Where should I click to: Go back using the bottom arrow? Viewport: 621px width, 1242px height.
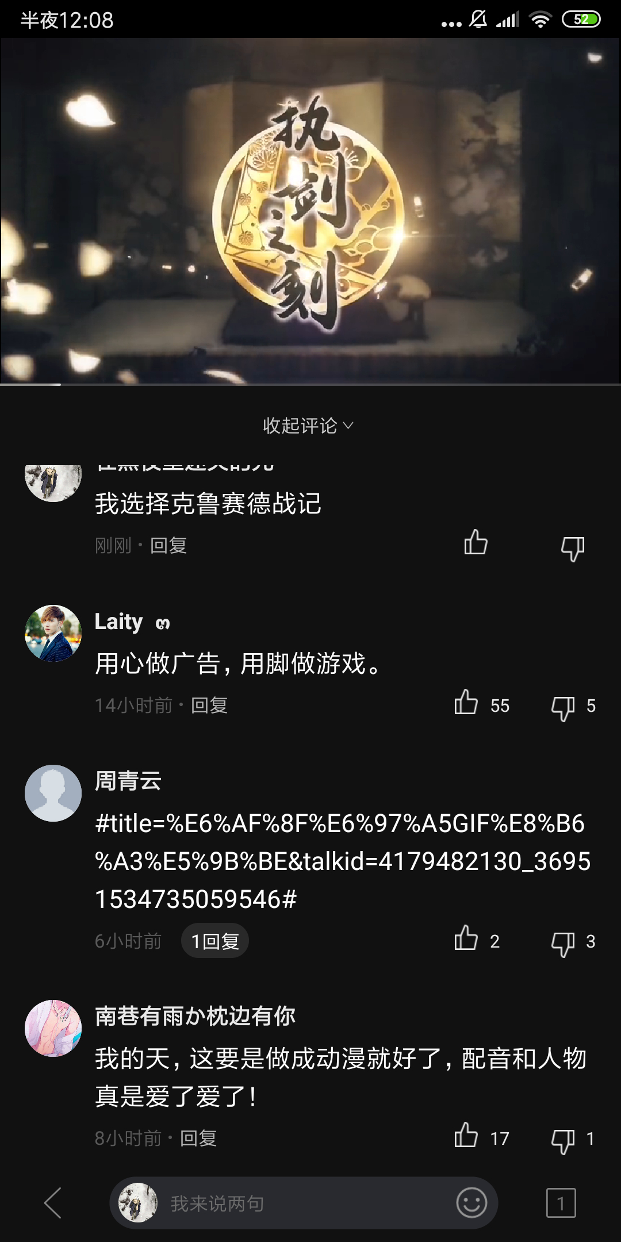coord(53,1203)
